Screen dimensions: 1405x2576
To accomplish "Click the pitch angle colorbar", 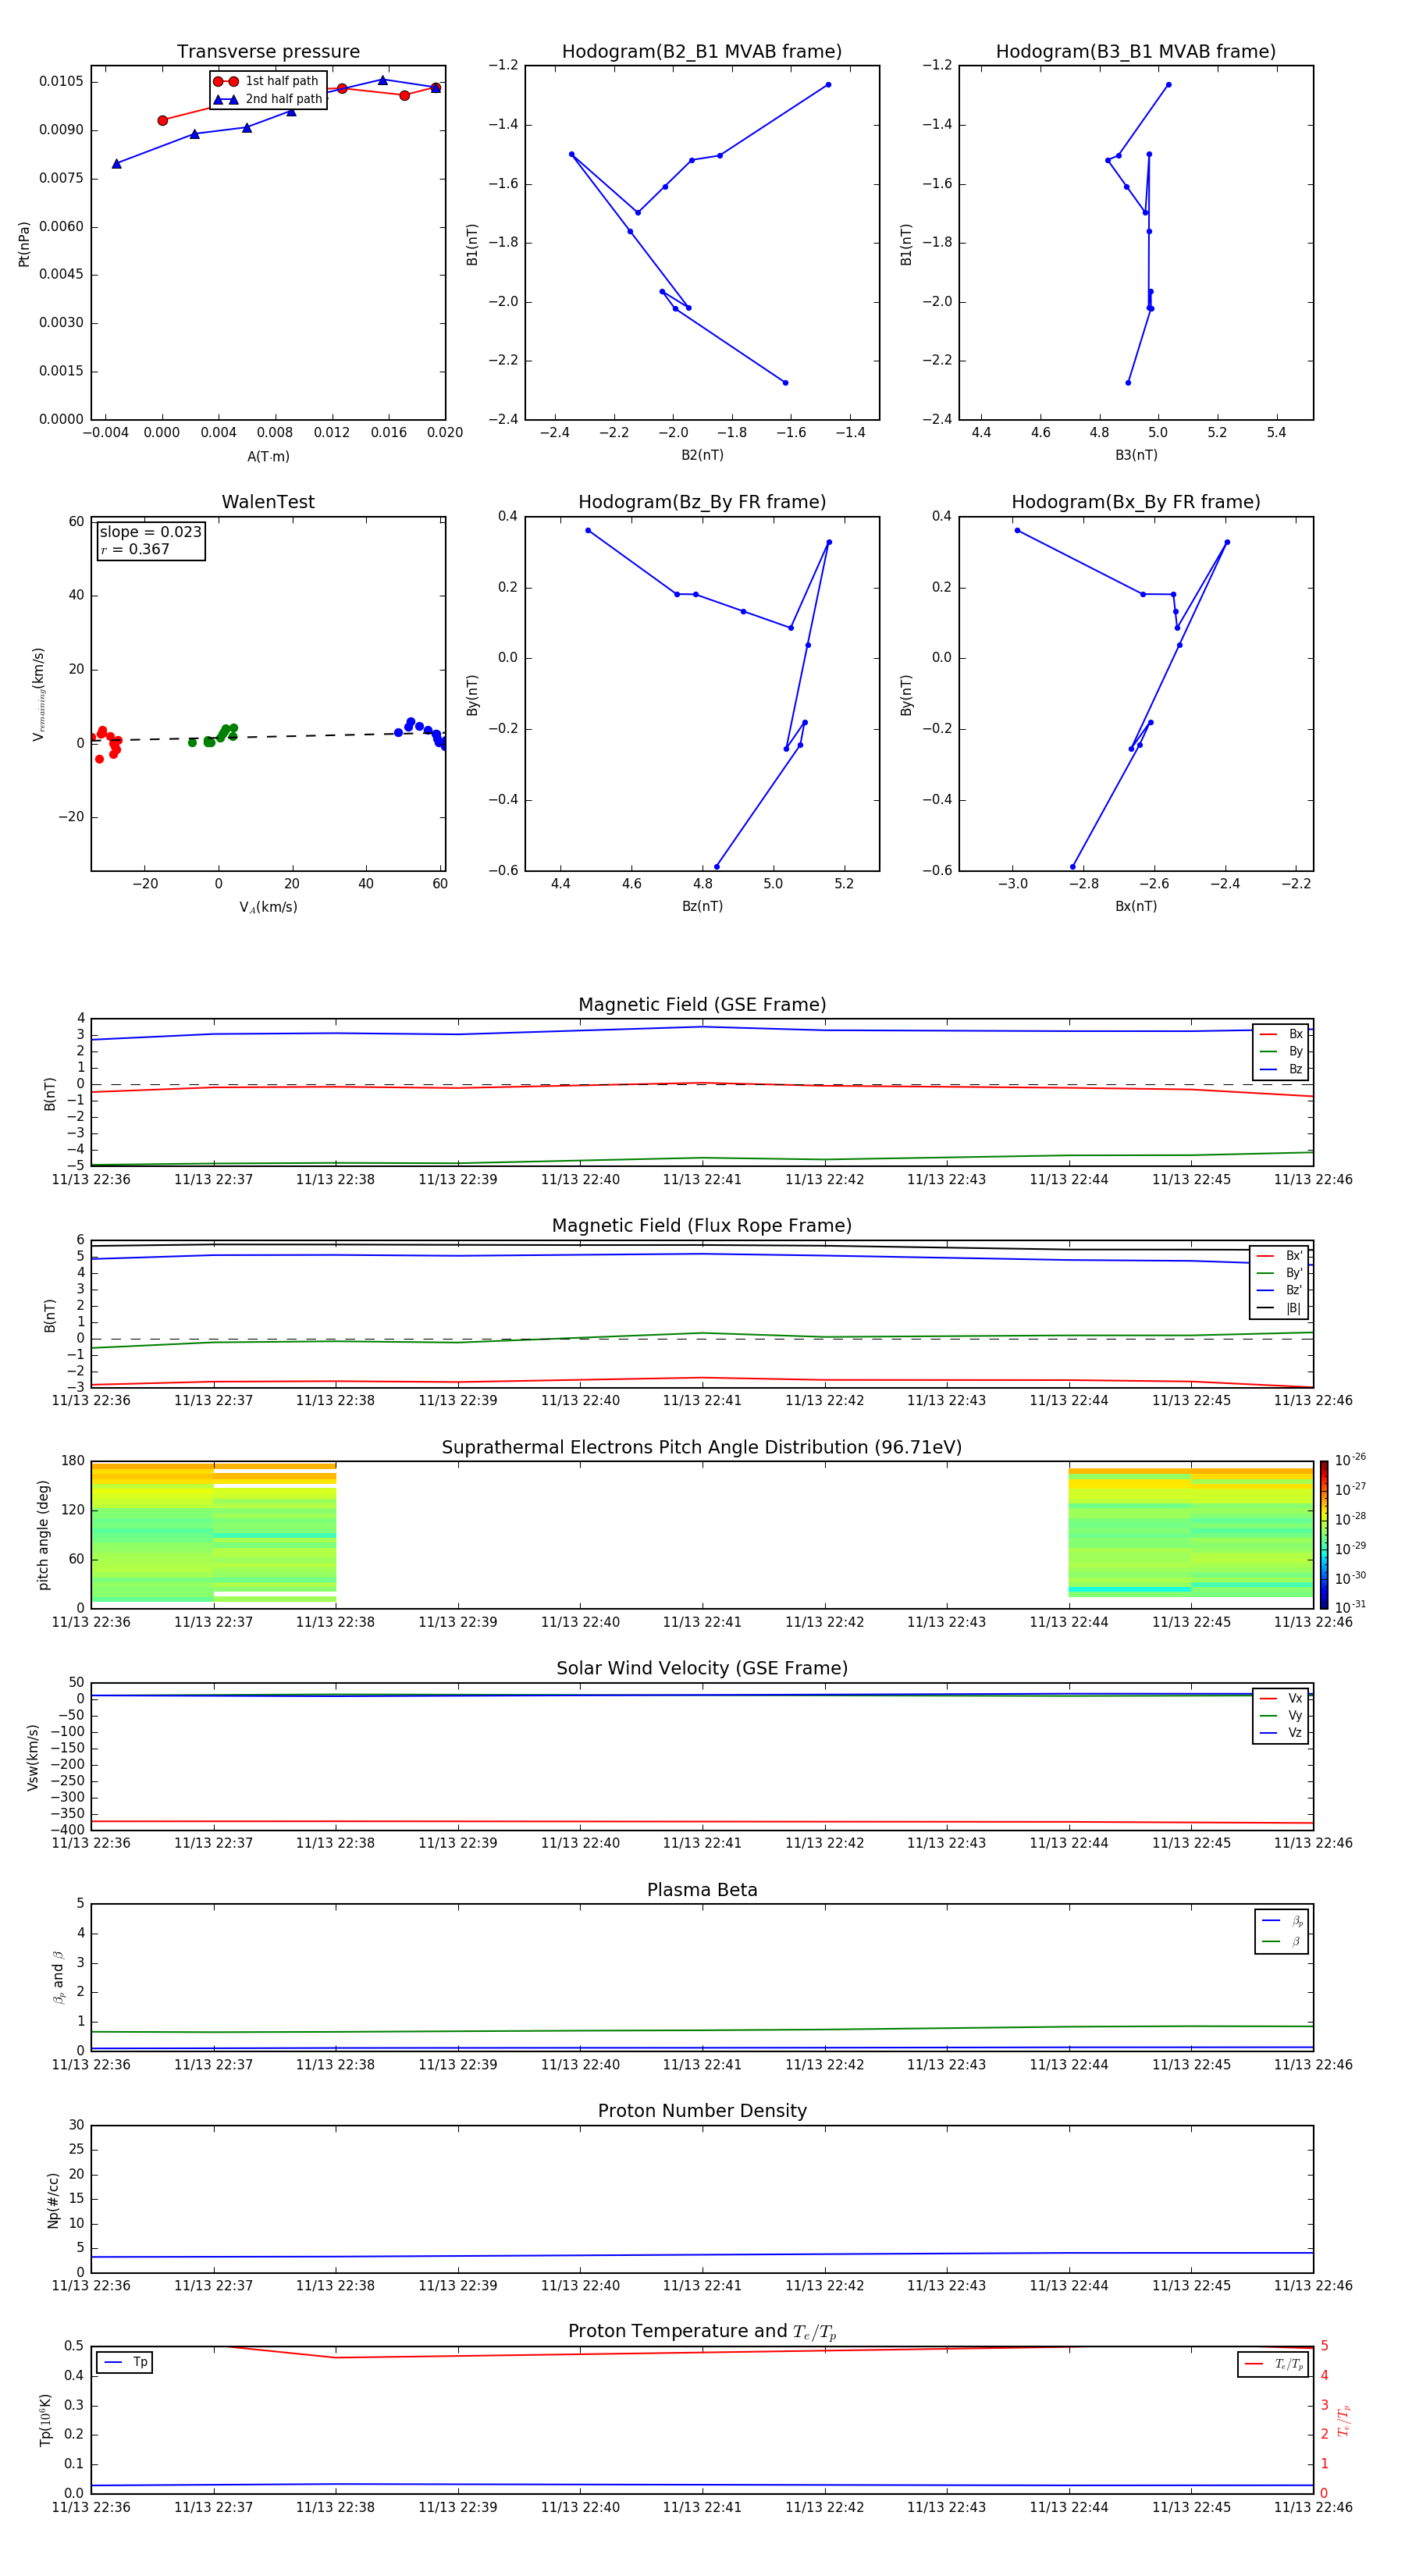I will coord(1324,1535).
